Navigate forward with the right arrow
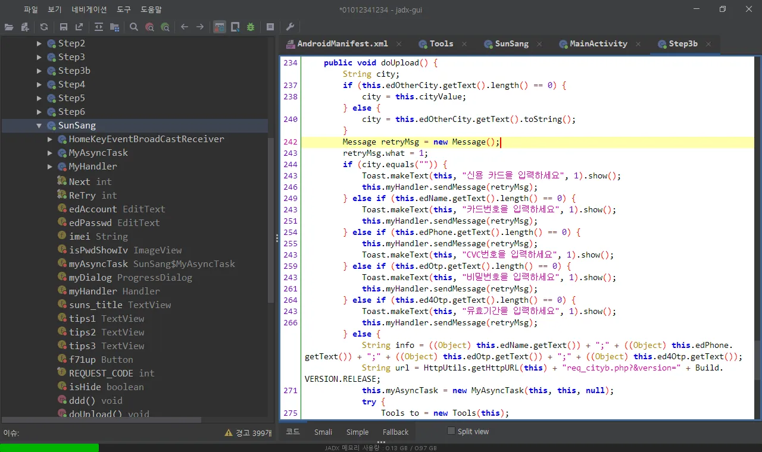The height and width of the screenshot is (452, 762). pyautogui.click(x=200, y=27)
